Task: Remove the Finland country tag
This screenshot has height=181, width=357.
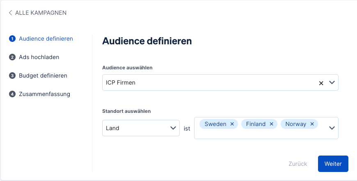Action: [x=272, y=124]
